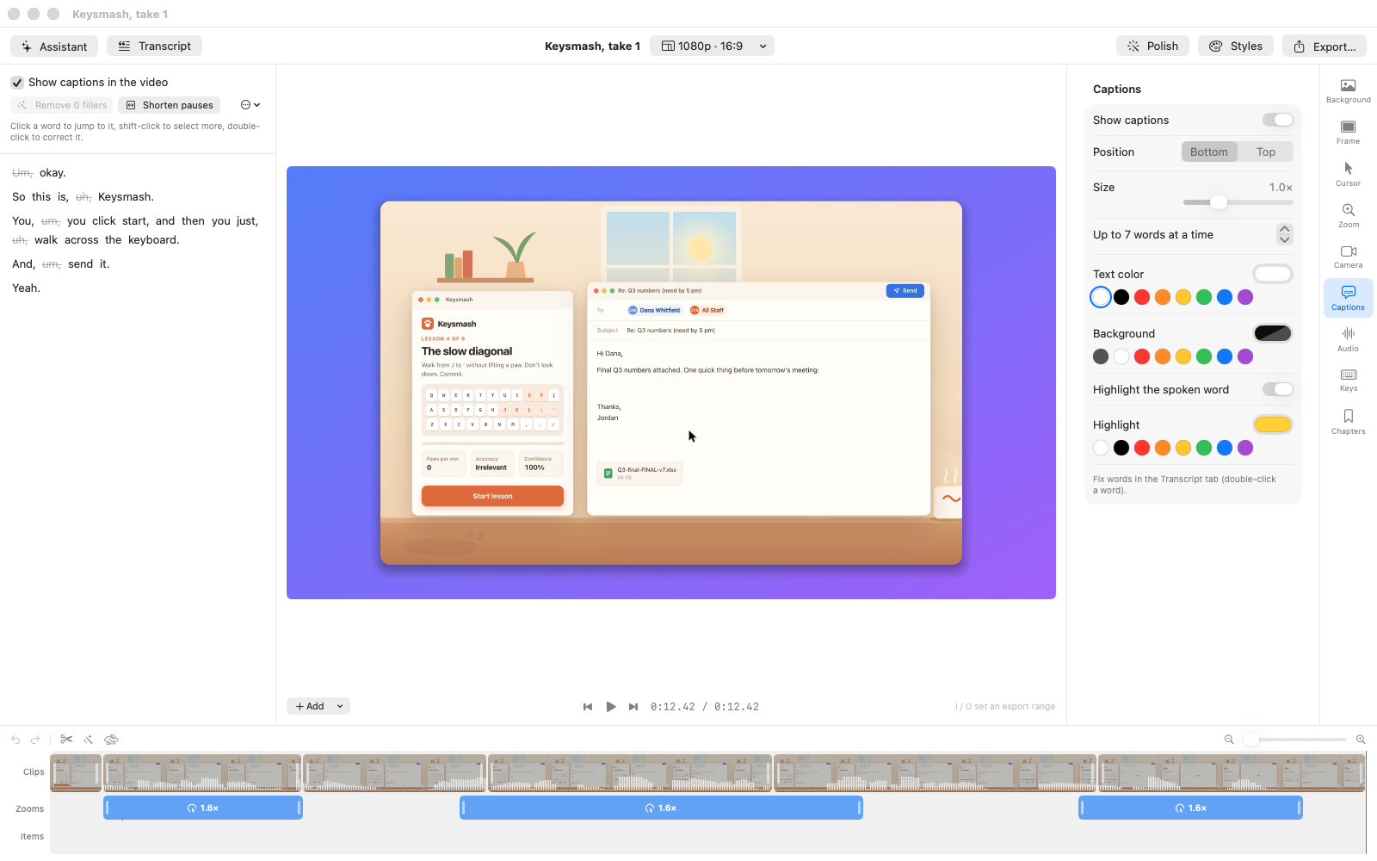Toggle the Show captions switch
Screen dimensions: 1377x861
click(1277, 120)
